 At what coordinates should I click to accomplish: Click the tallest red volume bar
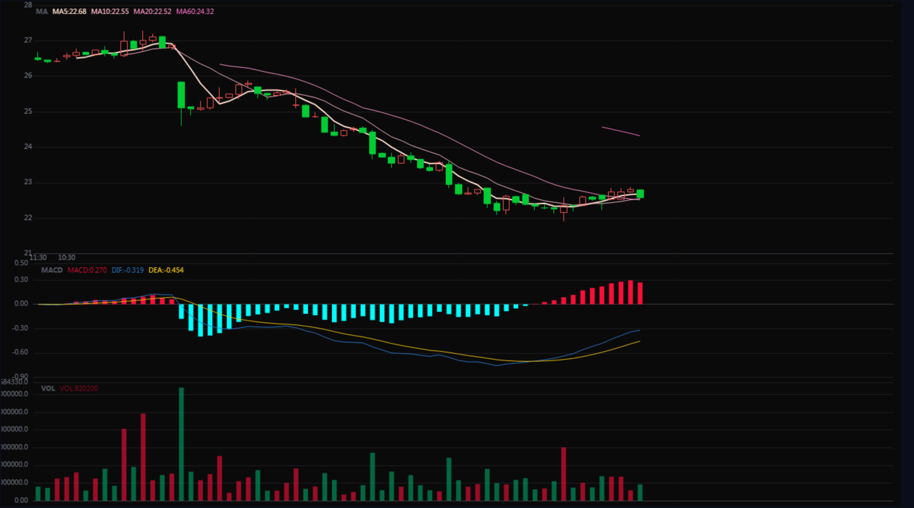pos(143,457)
